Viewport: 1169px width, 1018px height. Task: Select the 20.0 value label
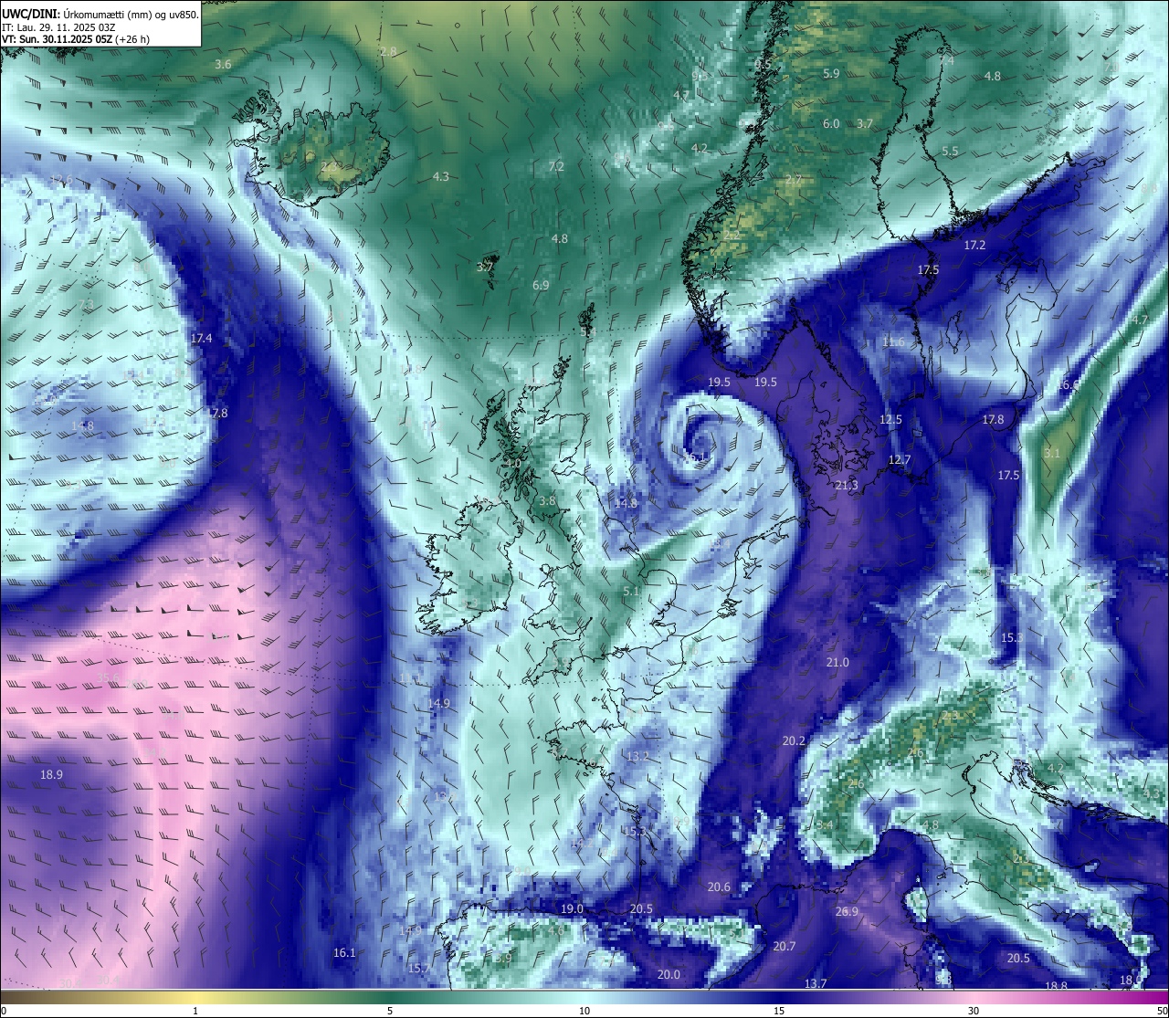669,974
